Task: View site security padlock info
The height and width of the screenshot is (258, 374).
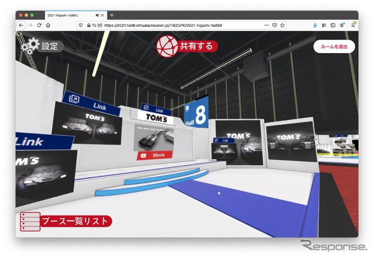Action: coord(89,25)
